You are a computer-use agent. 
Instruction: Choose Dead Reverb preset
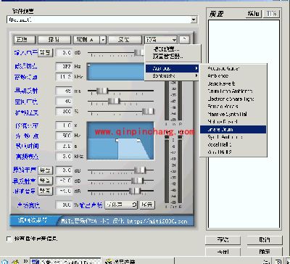coord(233,83)
